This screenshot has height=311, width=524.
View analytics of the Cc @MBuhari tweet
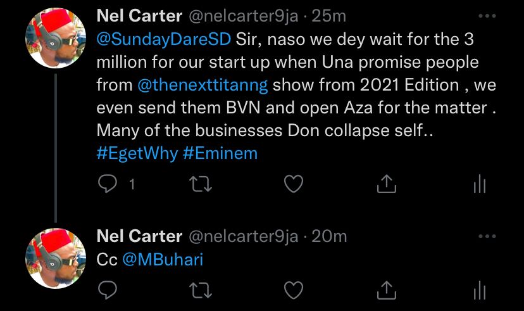[x=479, y=291]
